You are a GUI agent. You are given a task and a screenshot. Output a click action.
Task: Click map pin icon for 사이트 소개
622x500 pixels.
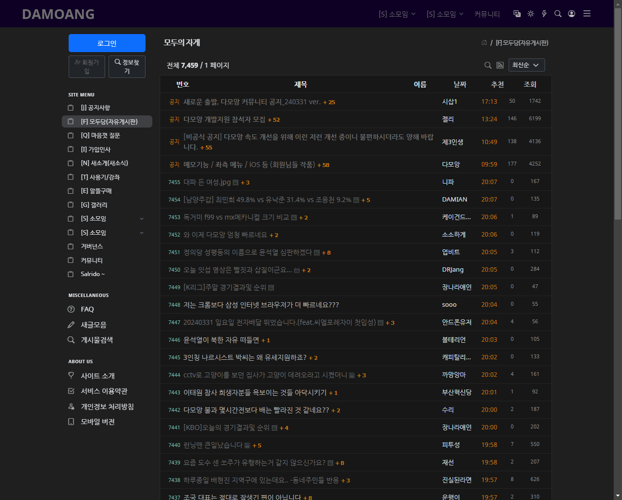[x=71, y=375]
